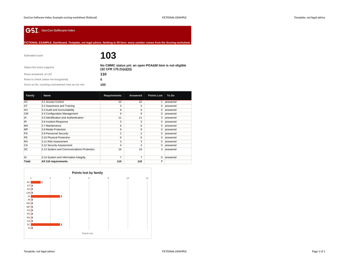Click the family code 'SI' table cell
The height and width of the screenshot is (269, 349).
pyautogui.click(x=32, y=157)
